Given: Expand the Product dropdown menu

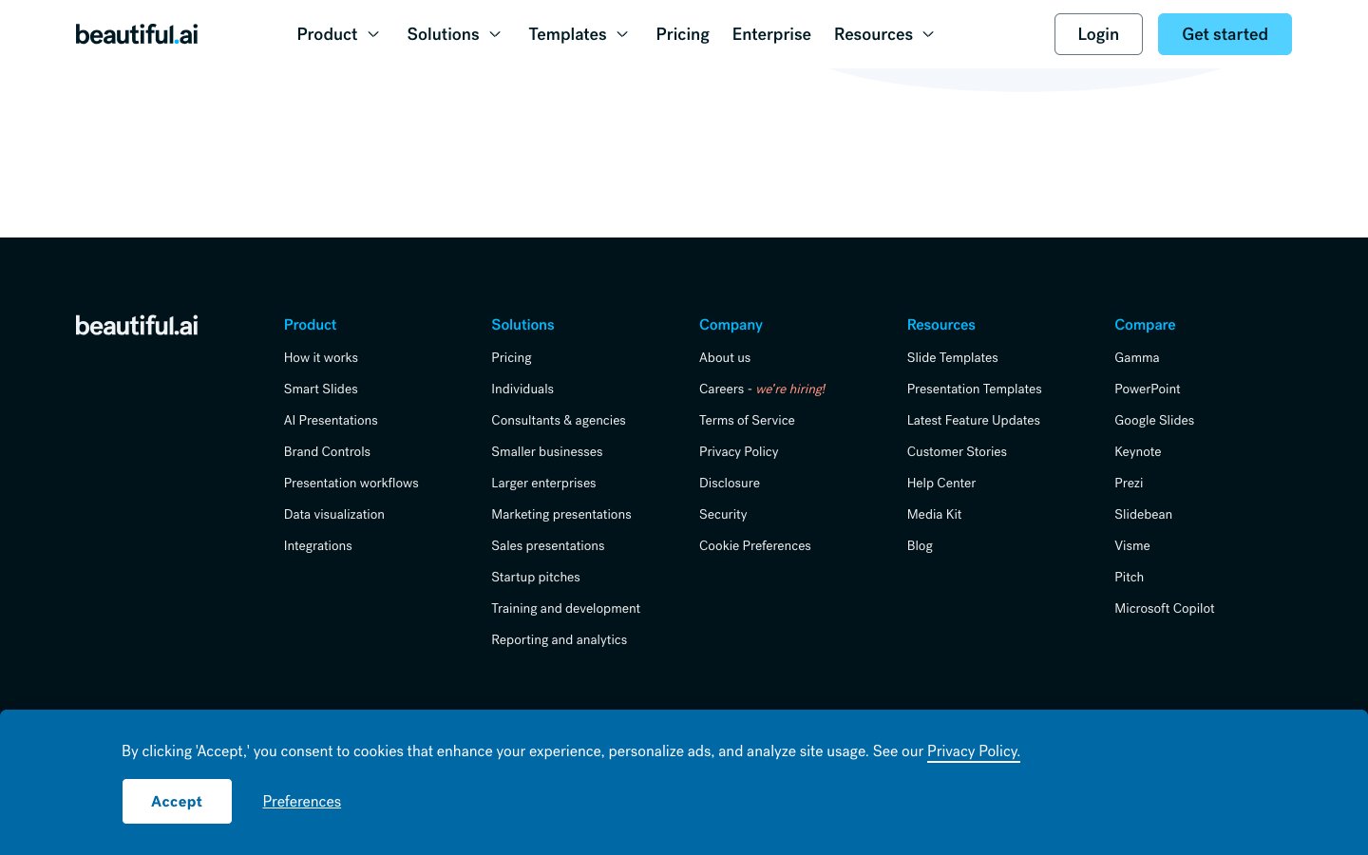Looking at the screenshot, I should [338, 34].
